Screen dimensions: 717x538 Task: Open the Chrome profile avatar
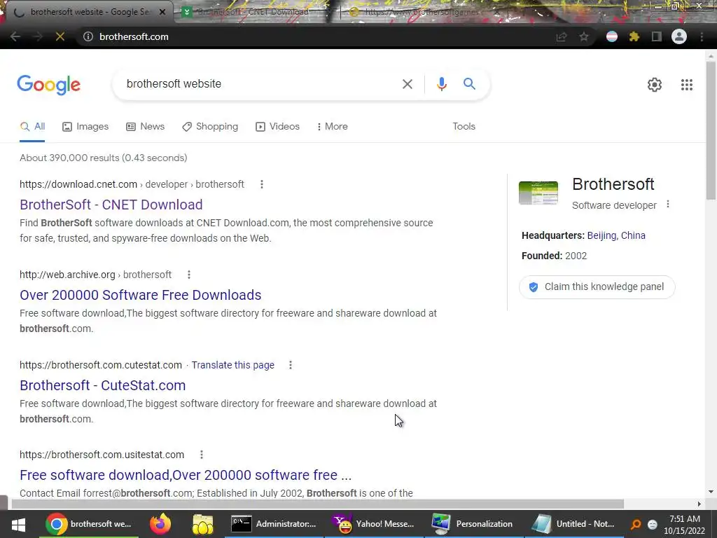point(679,36)
